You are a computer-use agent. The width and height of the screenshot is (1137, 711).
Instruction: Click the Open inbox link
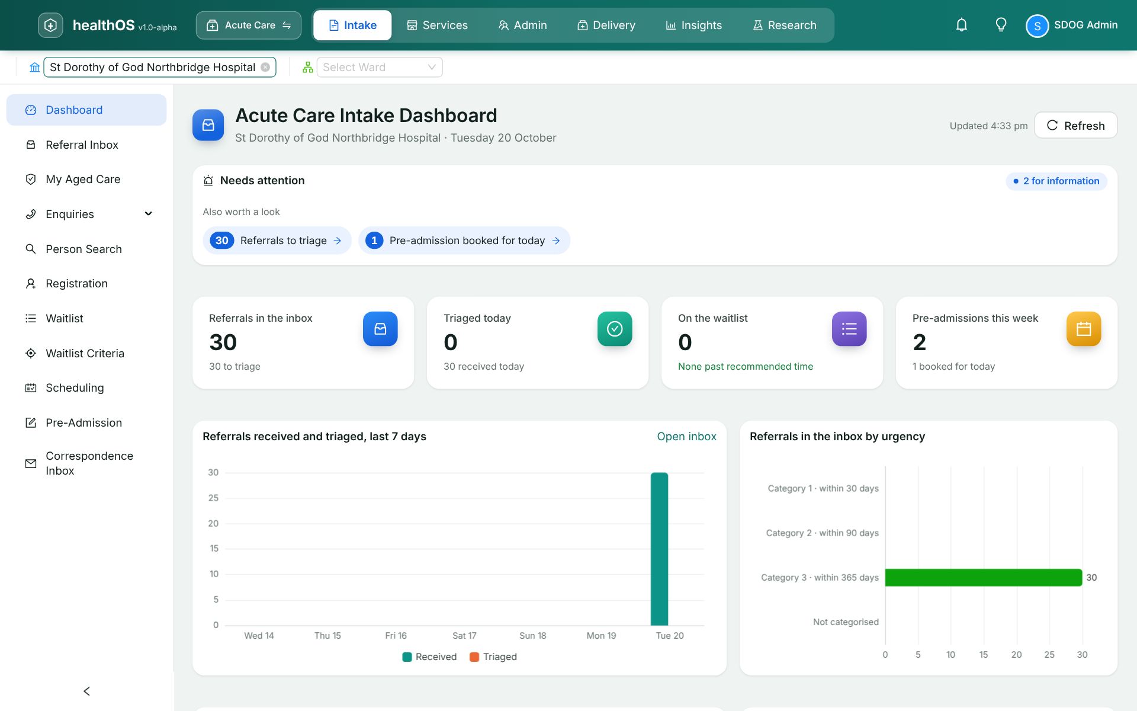coord(686,437)
